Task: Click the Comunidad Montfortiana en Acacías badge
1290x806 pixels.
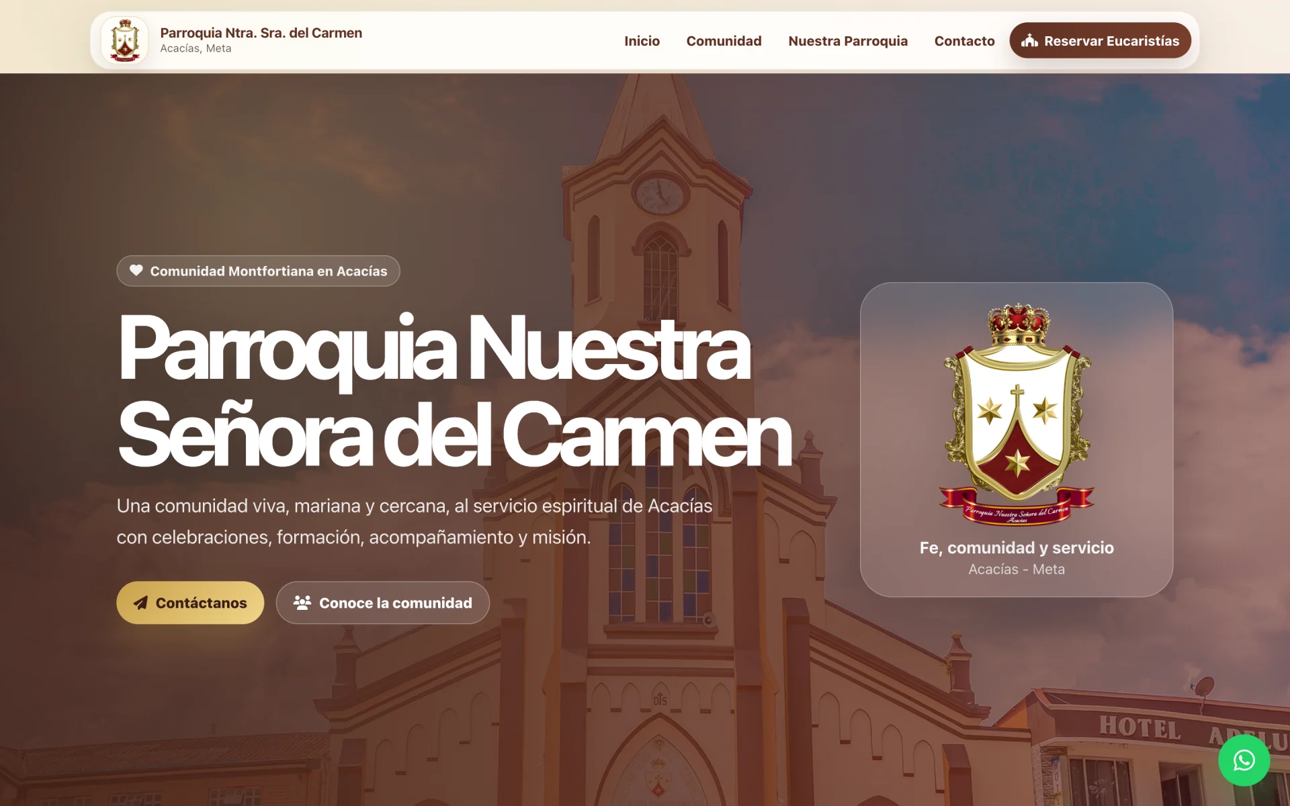Action: click(258, 271)
